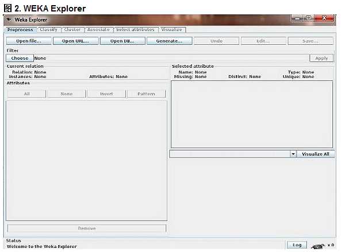Click the Pattern attributes button
345x252 pixels.
pyautogui.click(x=146, y=94)
